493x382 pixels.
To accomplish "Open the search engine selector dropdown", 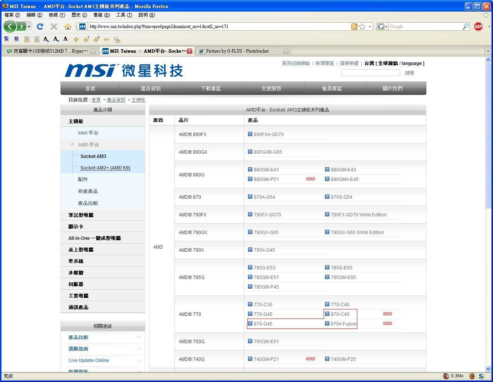I will 382,27.
